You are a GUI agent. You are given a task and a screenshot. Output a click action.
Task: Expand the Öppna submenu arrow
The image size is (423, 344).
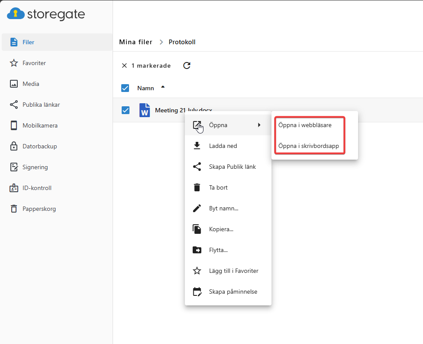pos(259,125)
